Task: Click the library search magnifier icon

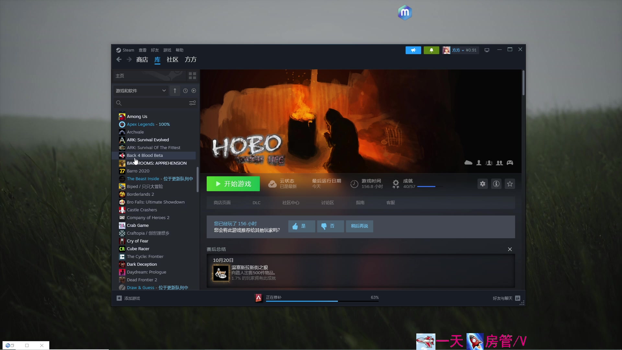Action: [119, 103]
